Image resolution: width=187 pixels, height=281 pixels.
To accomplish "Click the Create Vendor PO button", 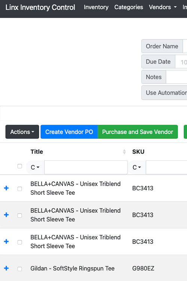I will coord(69,132).
